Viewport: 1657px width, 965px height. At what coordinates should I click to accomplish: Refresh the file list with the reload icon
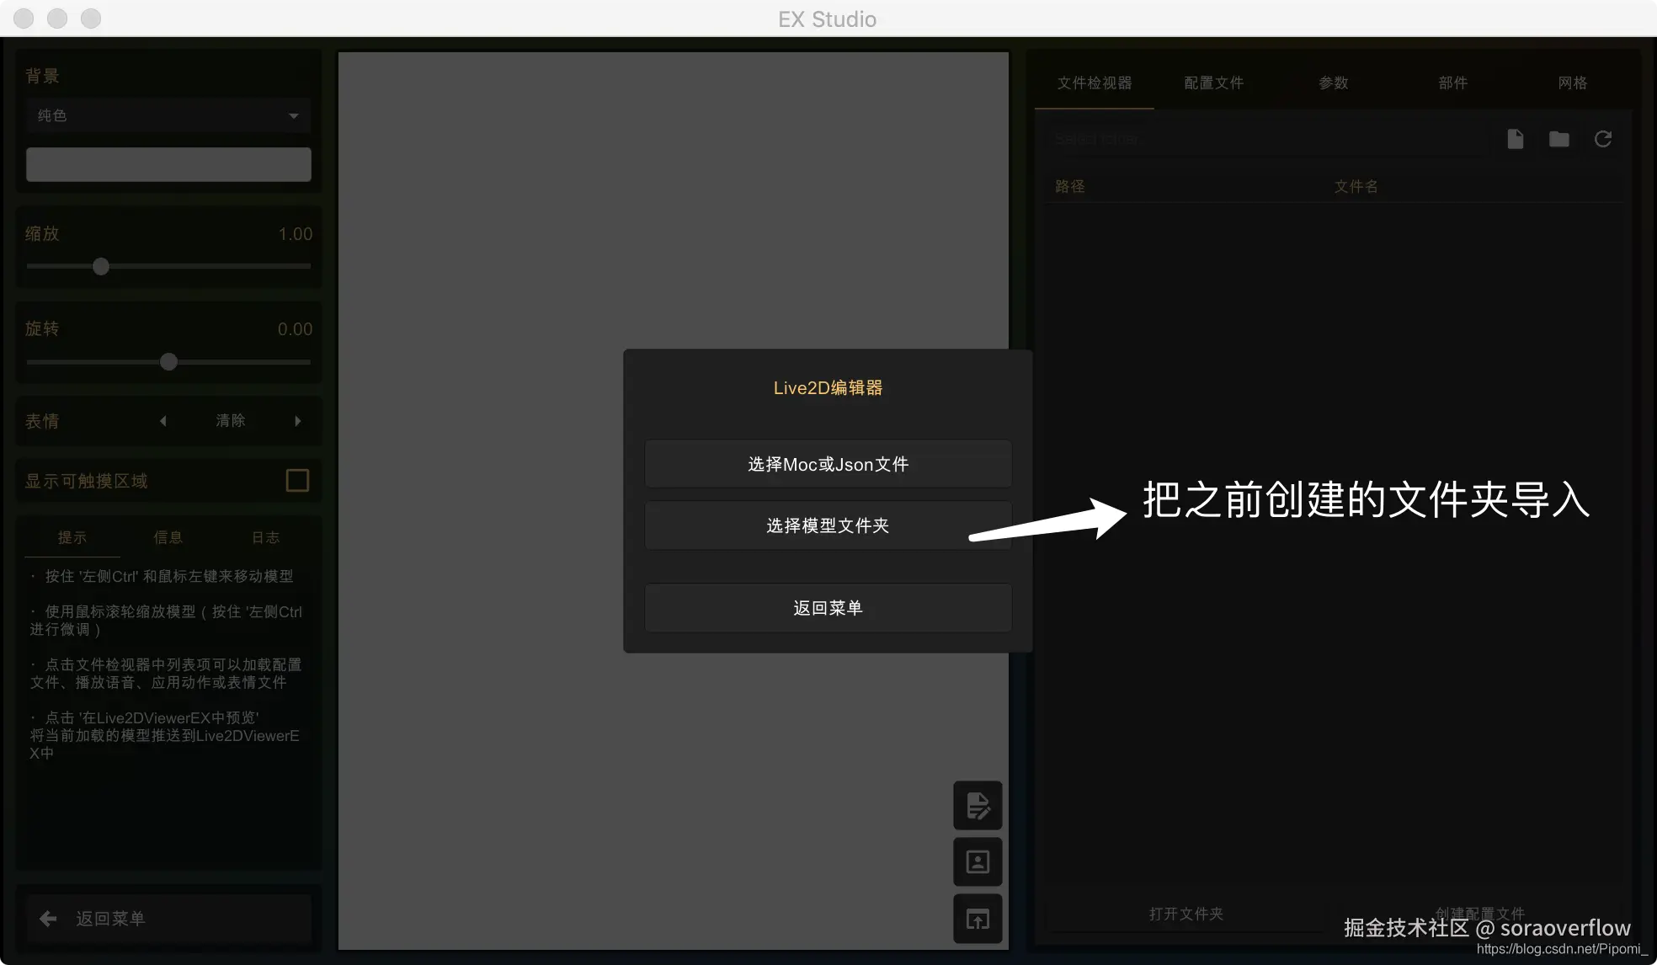point(1602,138)
